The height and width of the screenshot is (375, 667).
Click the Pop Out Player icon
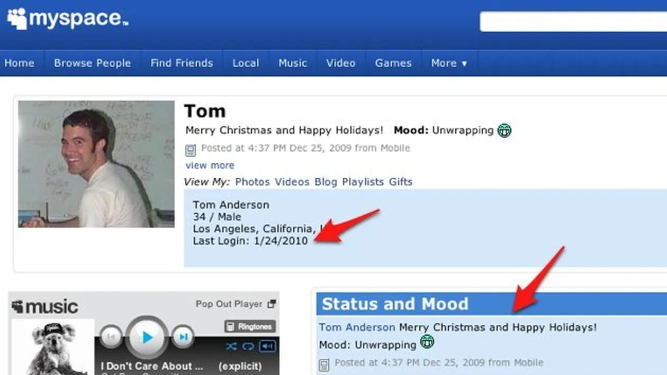(272, 303)
